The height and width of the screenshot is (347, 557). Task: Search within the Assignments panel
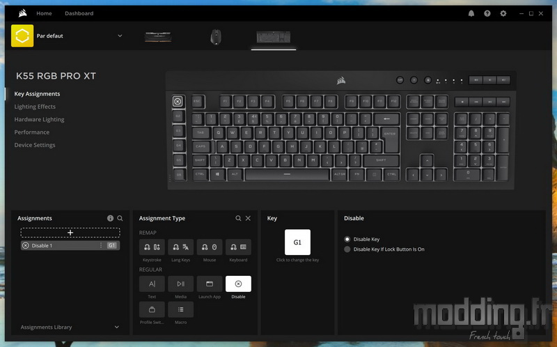click(120, 218)
